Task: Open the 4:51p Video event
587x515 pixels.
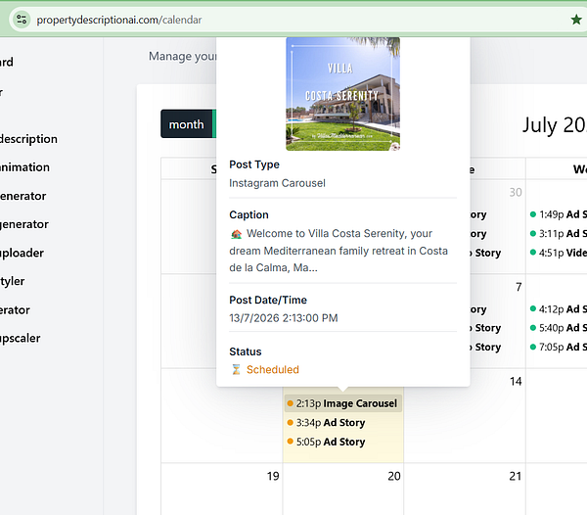Action: [558, 253]
